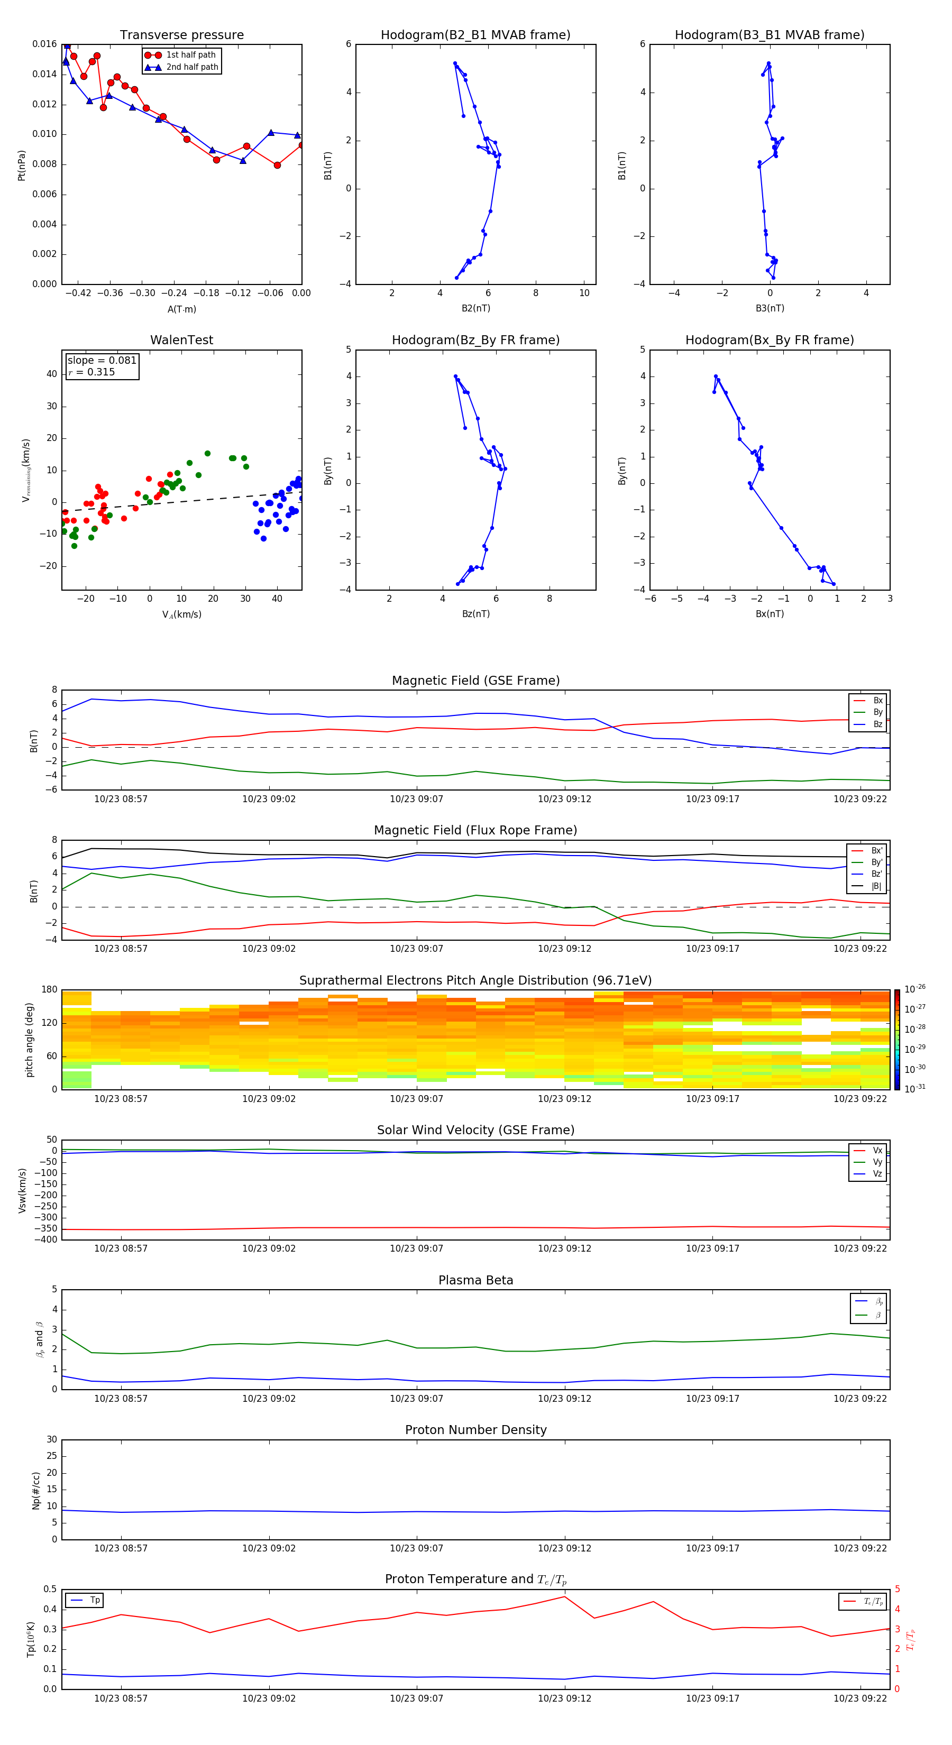
Task: Click the 'Hodogram(B3_B1 MVAB frame)' title
Action: [x=770, y=35]
